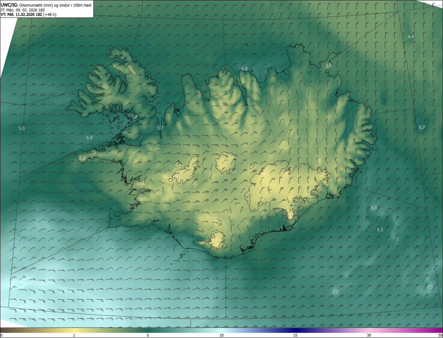
Task: Click the 15 tick label on the colour scale
Action: (x=295, y=335)
